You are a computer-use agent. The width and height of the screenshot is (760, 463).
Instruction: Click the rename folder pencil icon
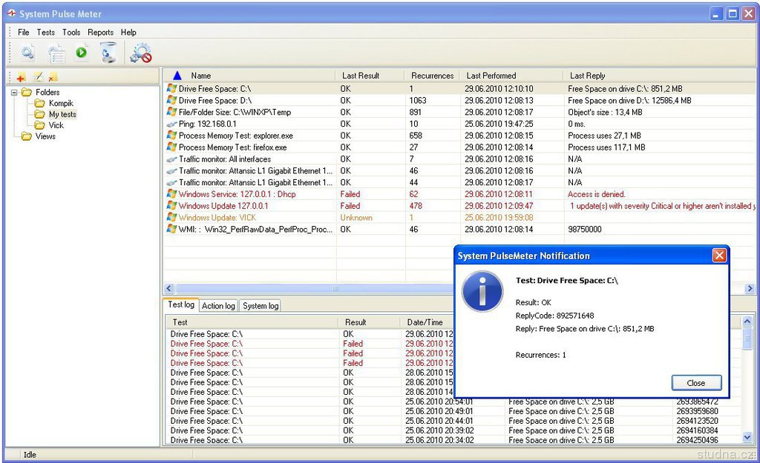click(37, 77)
